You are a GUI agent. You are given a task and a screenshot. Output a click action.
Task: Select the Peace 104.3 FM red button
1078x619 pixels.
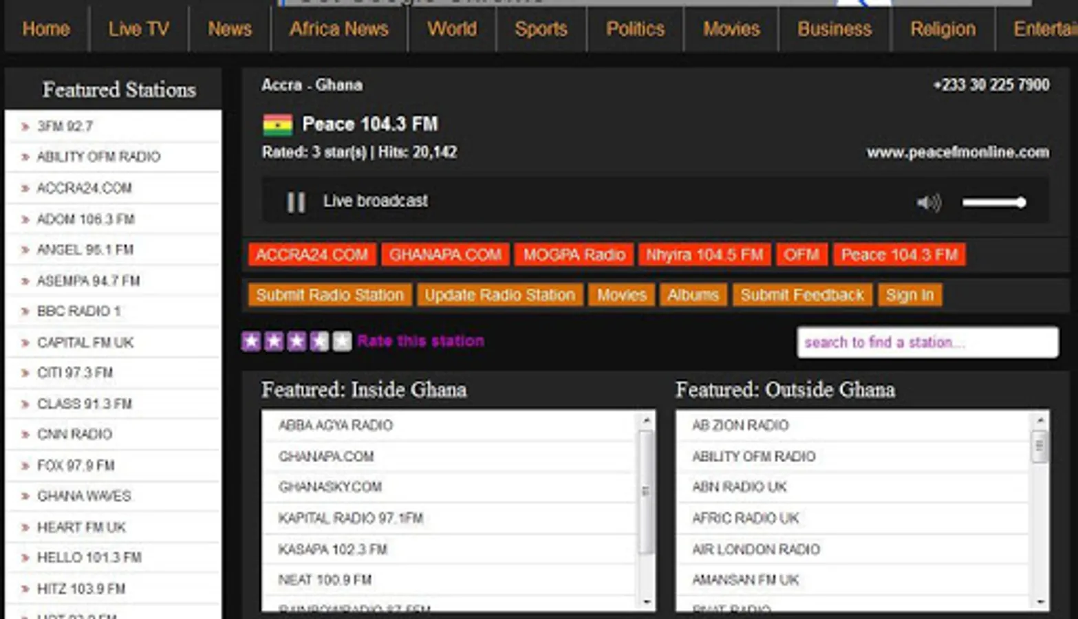coord(899,255)
